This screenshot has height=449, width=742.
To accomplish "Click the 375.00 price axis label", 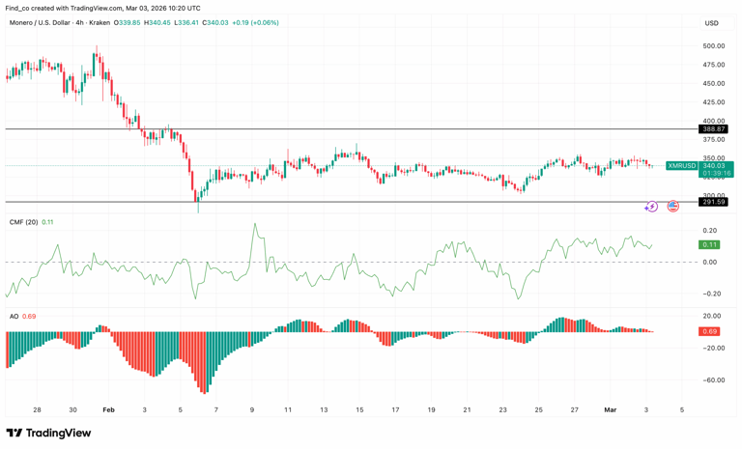I will point(714,140).
